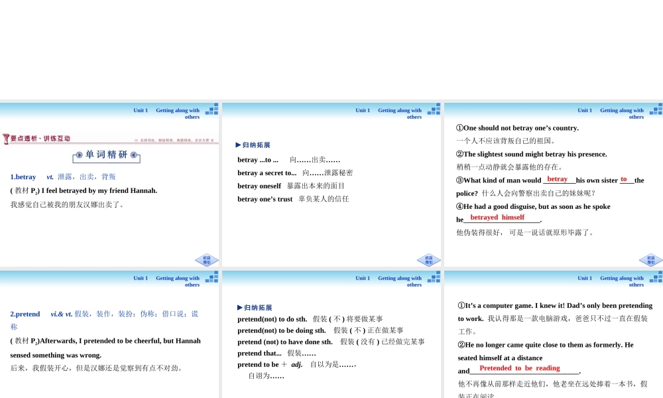Click the red answer 'Pretended to be reading'

tap(520, 368)
